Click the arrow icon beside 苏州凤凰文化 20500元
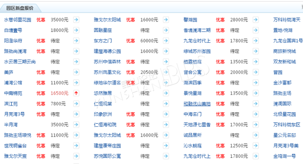The width and height of the screenshot is (303, 164). point(166,72)
